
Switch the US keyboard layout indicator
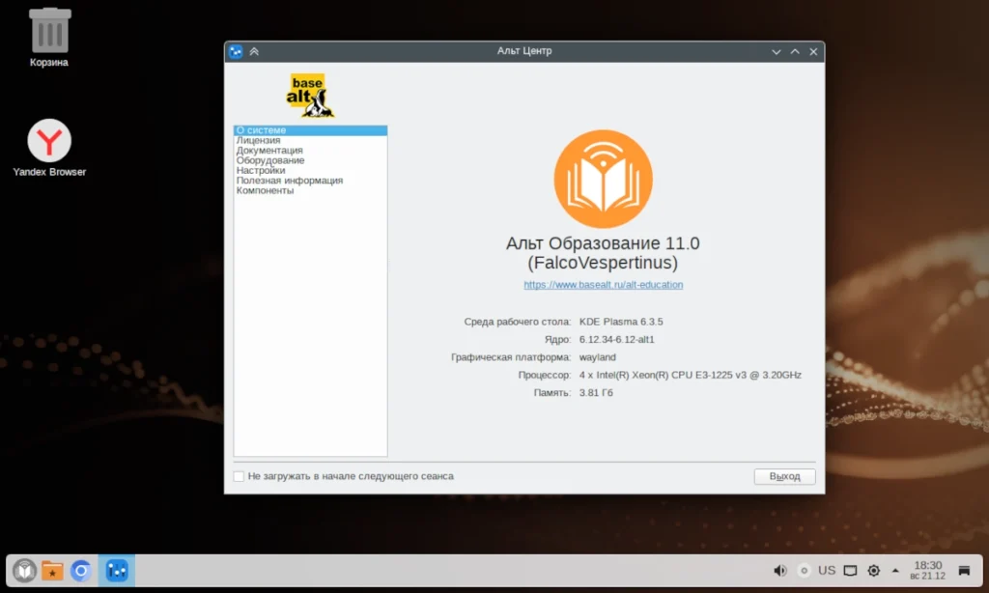pos(827,571)
